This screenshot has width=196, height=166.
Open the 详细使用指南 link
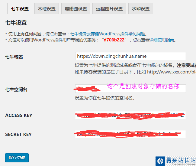pos(162,40)
